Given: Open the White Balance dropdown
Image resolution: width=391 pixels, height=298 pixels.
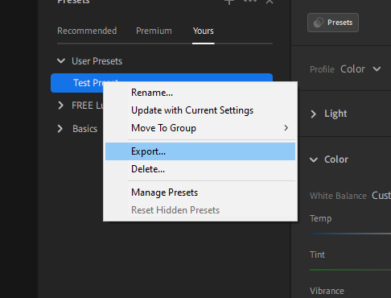Looking at the screenshot, I should [x=381, y=196].
